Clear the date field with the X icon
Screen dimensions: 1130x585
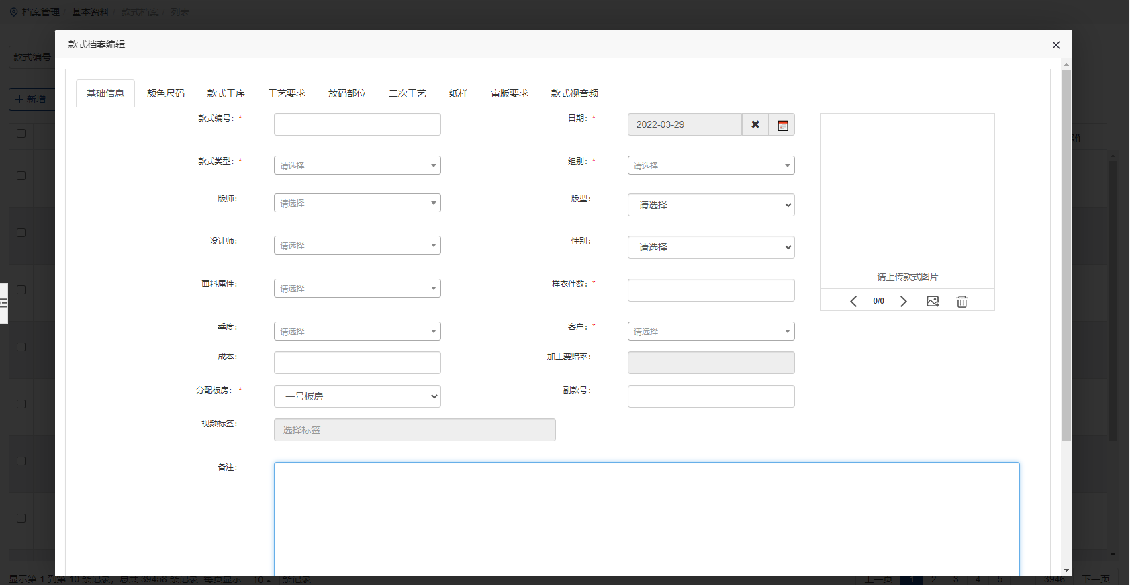pyautogui.click(x=755, y=124)
